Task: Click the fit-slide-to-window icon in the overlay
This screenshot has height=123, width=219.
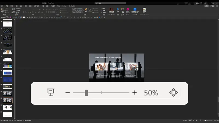Action: (174, 92)
